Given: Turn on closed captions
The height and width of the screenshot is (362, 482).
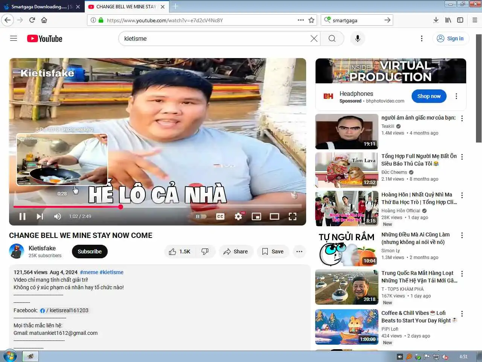Looking at the screenshot, I should (x=220, y=216).
